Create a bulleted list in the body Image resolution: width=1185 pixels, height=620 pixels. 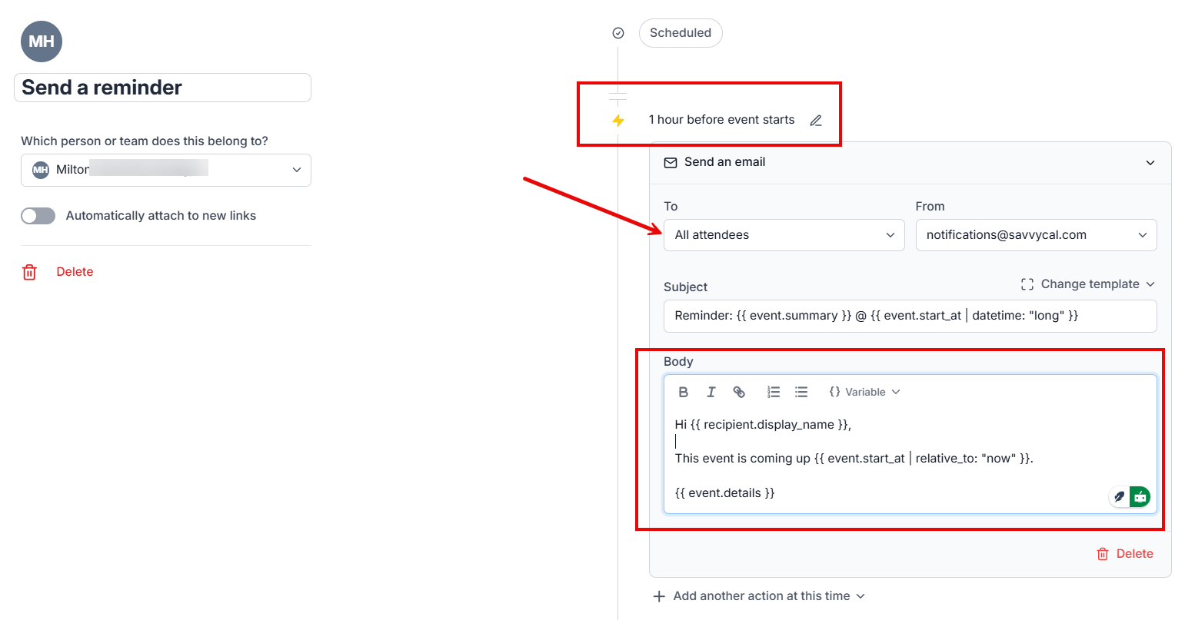coord(801,391)
